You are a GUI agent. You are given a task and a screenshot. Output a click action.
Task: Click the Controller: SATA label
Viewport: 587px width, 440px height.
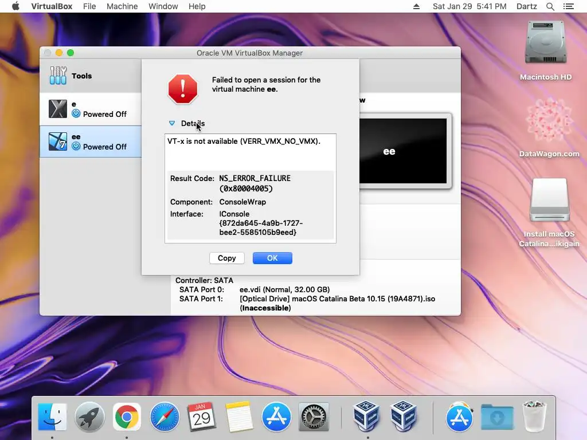click(x=205, y=280)
